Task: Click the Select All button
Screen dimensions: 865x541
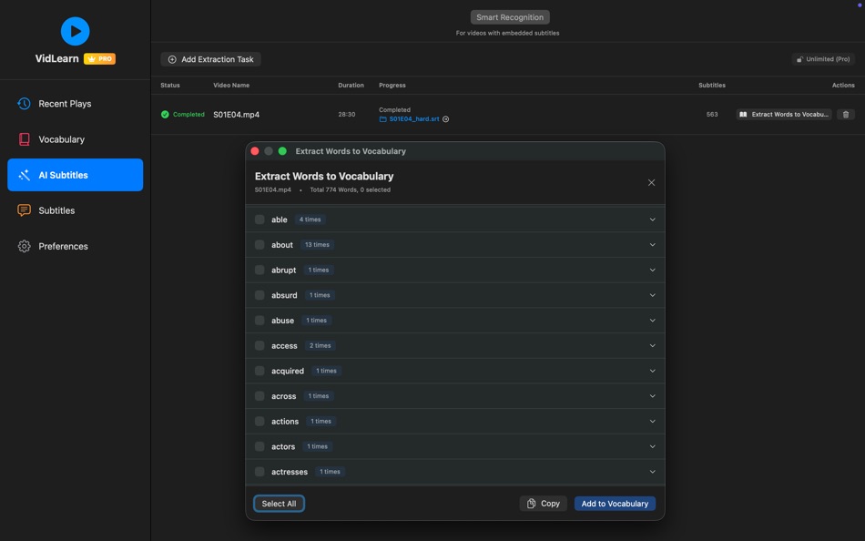Action: pos(279,503)
